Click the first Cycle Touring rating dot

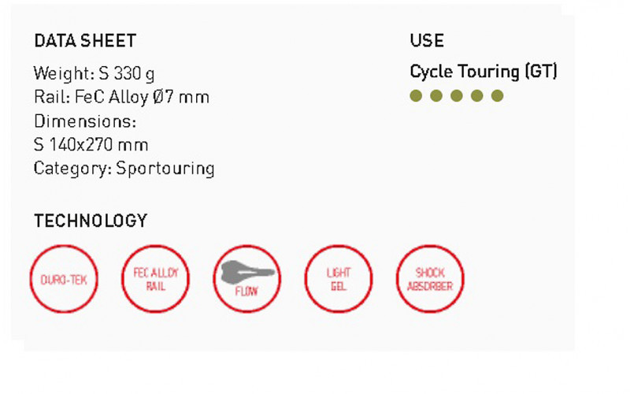point(416,96)
